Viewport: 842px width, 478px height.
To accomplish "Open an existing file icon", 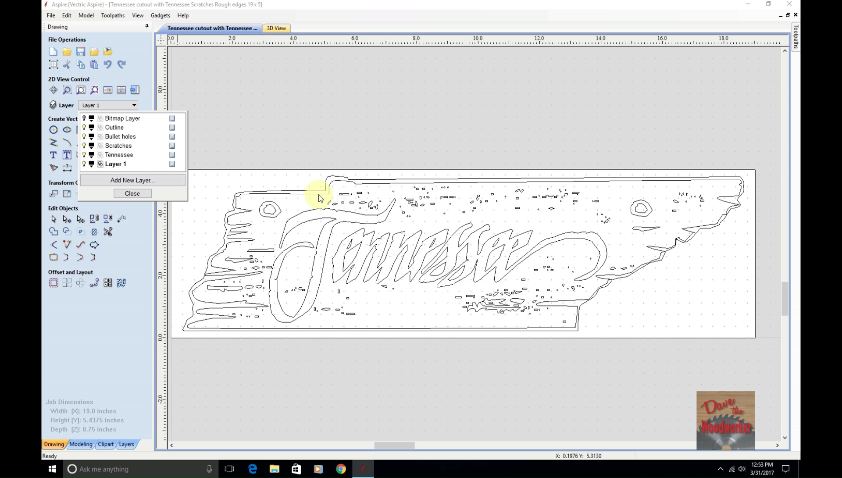I will tap(67, 52).
